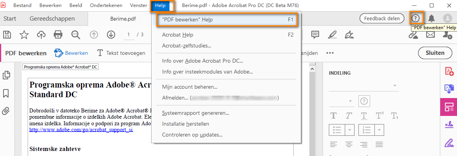The height and width of the screenshot is (156, 457).
Task: Open the numbered list dropdown arrow
Action: [x=380, y=130]
